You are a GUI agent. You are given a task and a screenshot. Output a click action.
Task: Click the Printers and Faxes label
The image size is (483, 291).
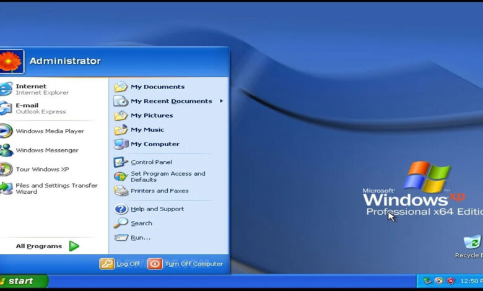[160, 191]
